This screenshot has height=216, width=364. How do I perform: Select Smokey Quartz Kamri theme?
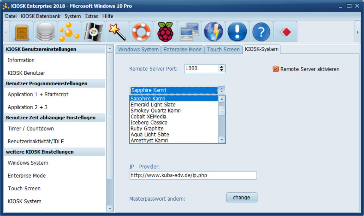174,111
